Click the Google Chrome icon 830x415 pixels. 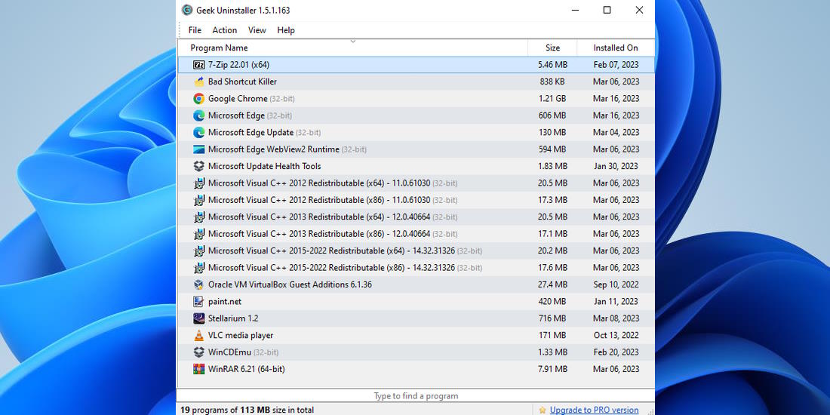point(199,98)
